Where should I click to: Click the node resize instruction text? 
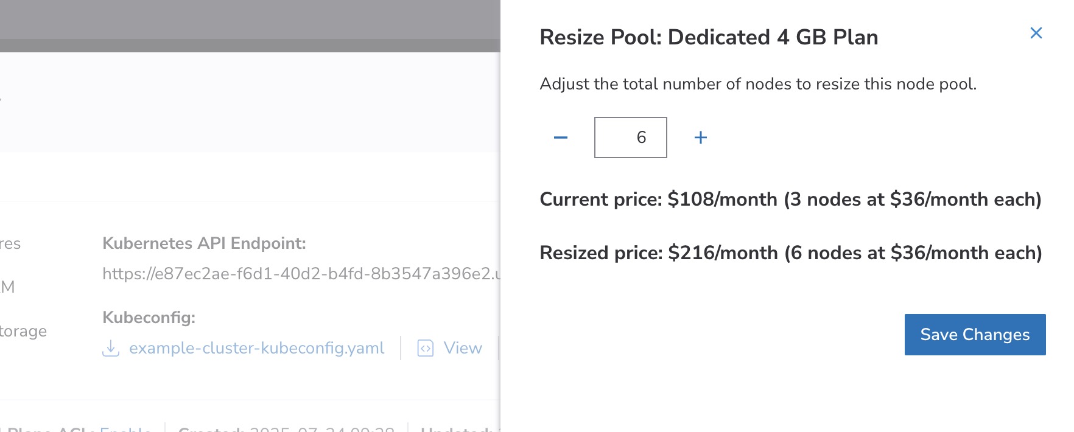click(758, 84)
